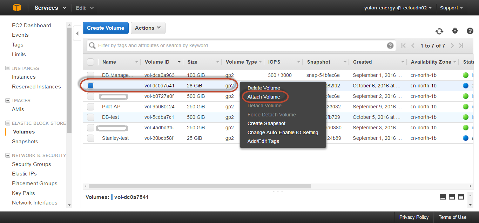Choose Attach Volume from context menu
The image size is (479, 223).
tap(264, 97)
